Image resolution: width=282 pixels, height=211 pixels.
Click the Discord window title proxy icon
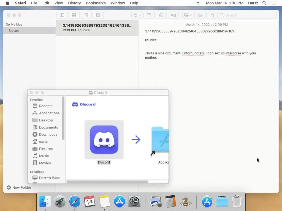click(90, 93)
